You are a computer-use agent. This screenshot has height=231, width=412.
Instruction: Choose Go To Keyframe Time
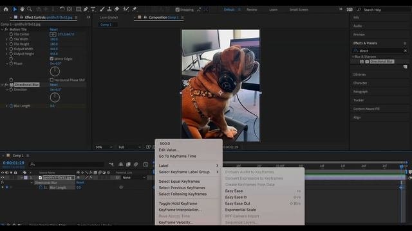tap(178, 156)
